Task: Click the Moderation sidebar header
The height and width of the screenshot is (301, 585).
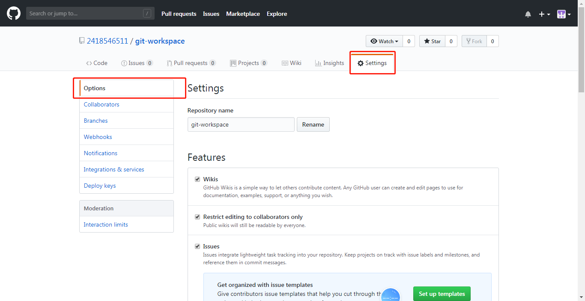Action: tap(126, 208)
